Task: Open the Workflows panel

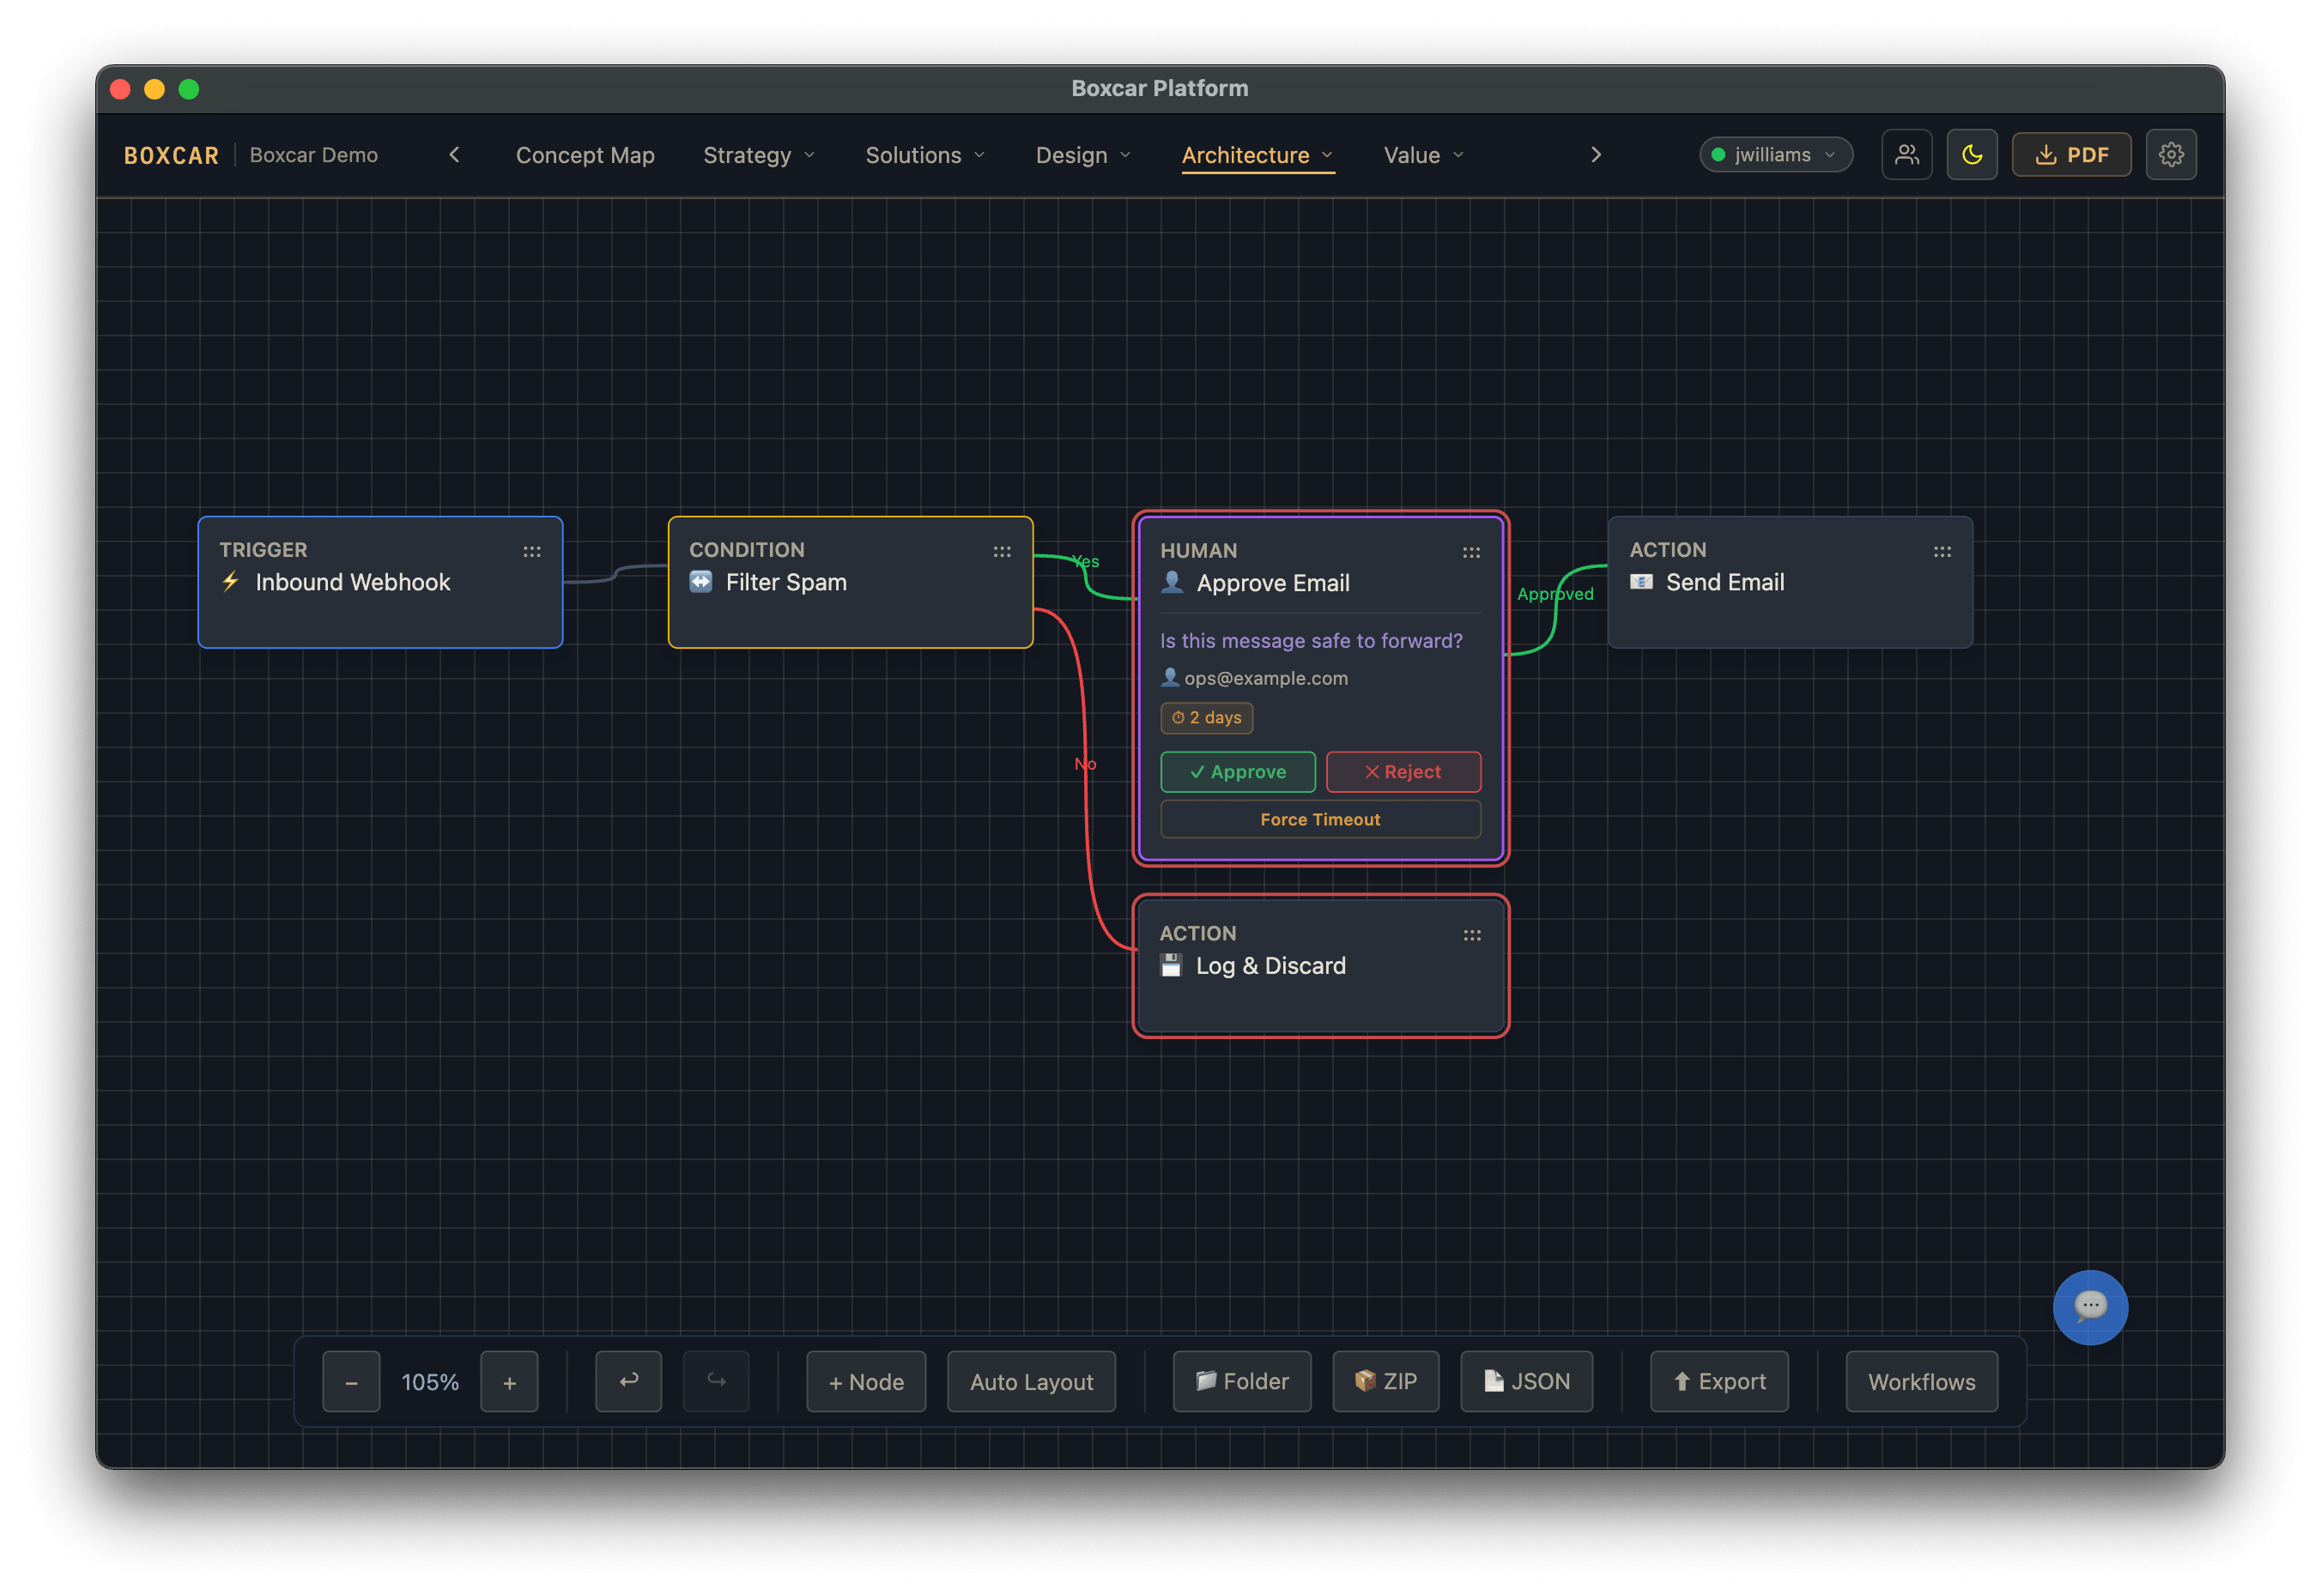Action: pos(1922,1381)
